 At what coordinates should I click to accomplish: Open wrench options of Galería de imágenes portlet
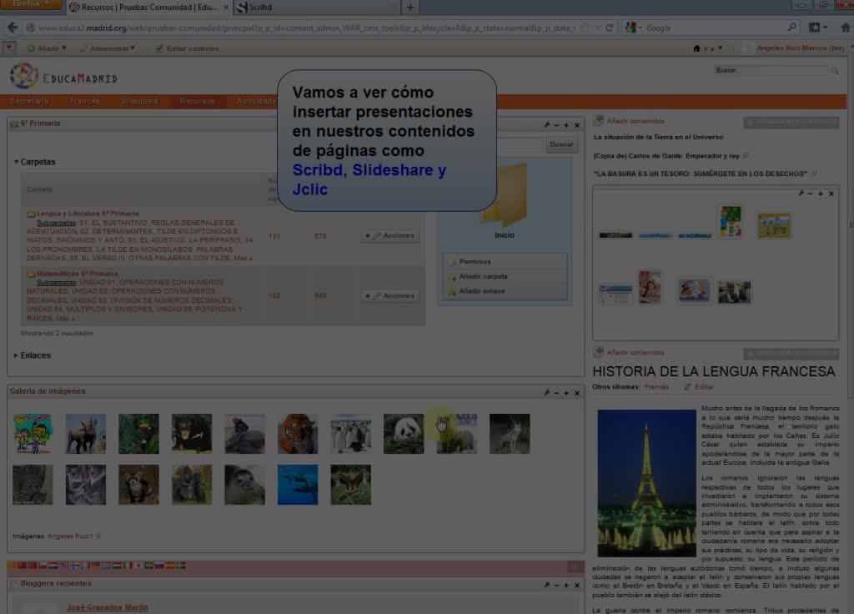546,393
